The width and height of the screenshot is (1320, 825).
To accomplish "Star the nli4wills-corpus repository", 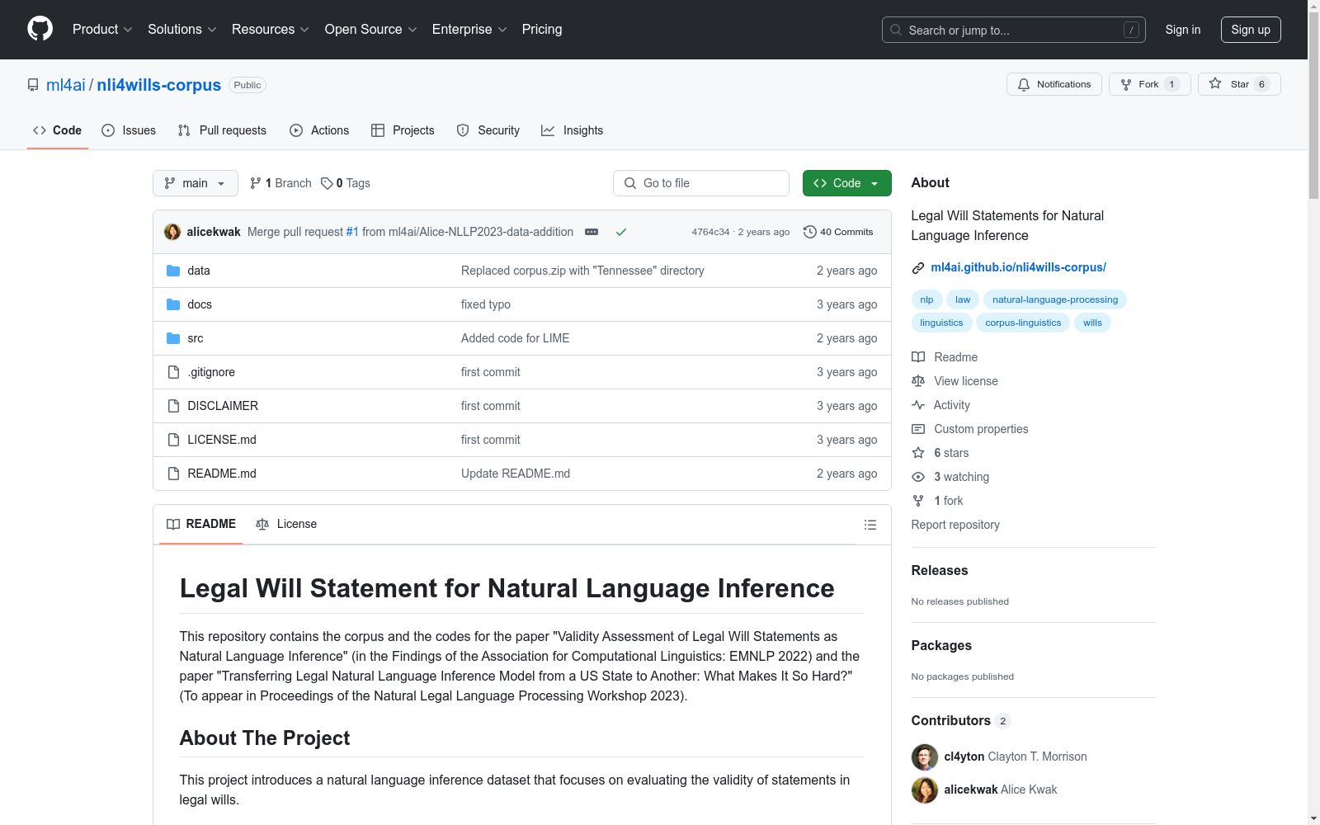I will 1239,84.
